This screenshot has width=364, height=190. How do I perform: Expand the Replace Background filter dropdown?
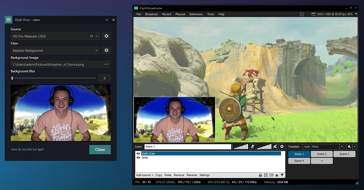(x=97, y=50)
